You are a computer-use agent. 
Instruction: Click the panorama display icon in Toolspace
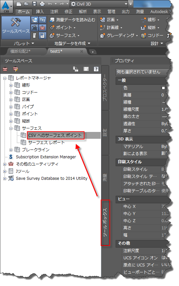(86, 69)
